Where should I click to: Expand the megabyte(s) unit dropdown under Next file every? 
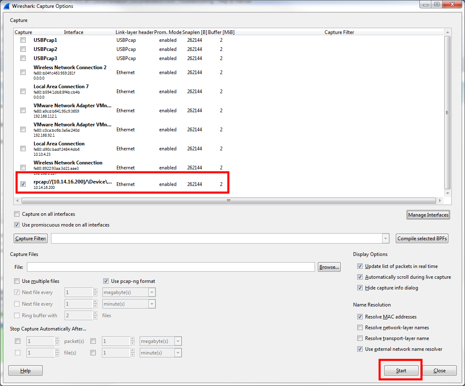pos(152,292)
